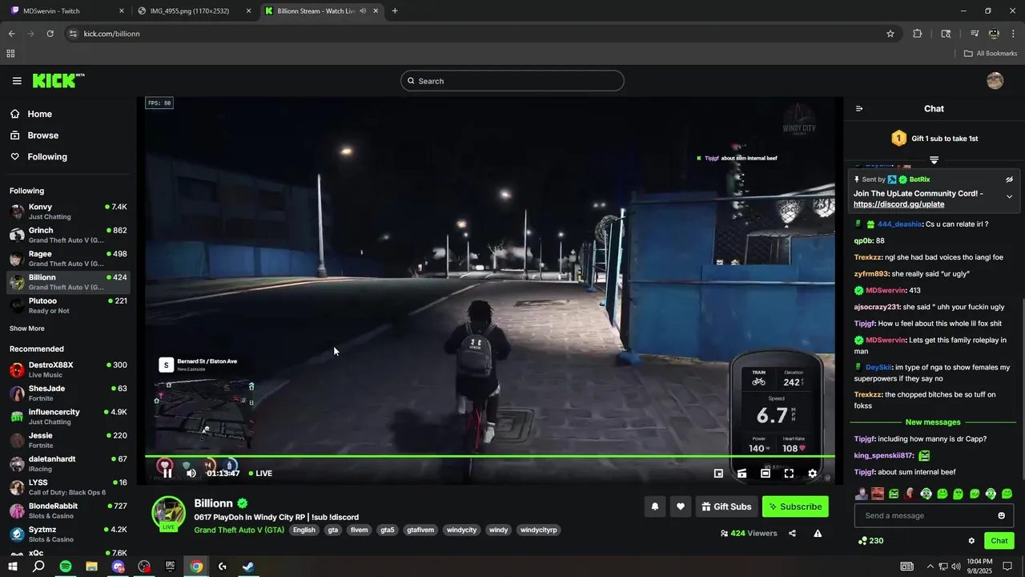Expand Show More followed channels
Image resolution: width=1025 pixels, height=577 pixels.
(x=27, y=329)
